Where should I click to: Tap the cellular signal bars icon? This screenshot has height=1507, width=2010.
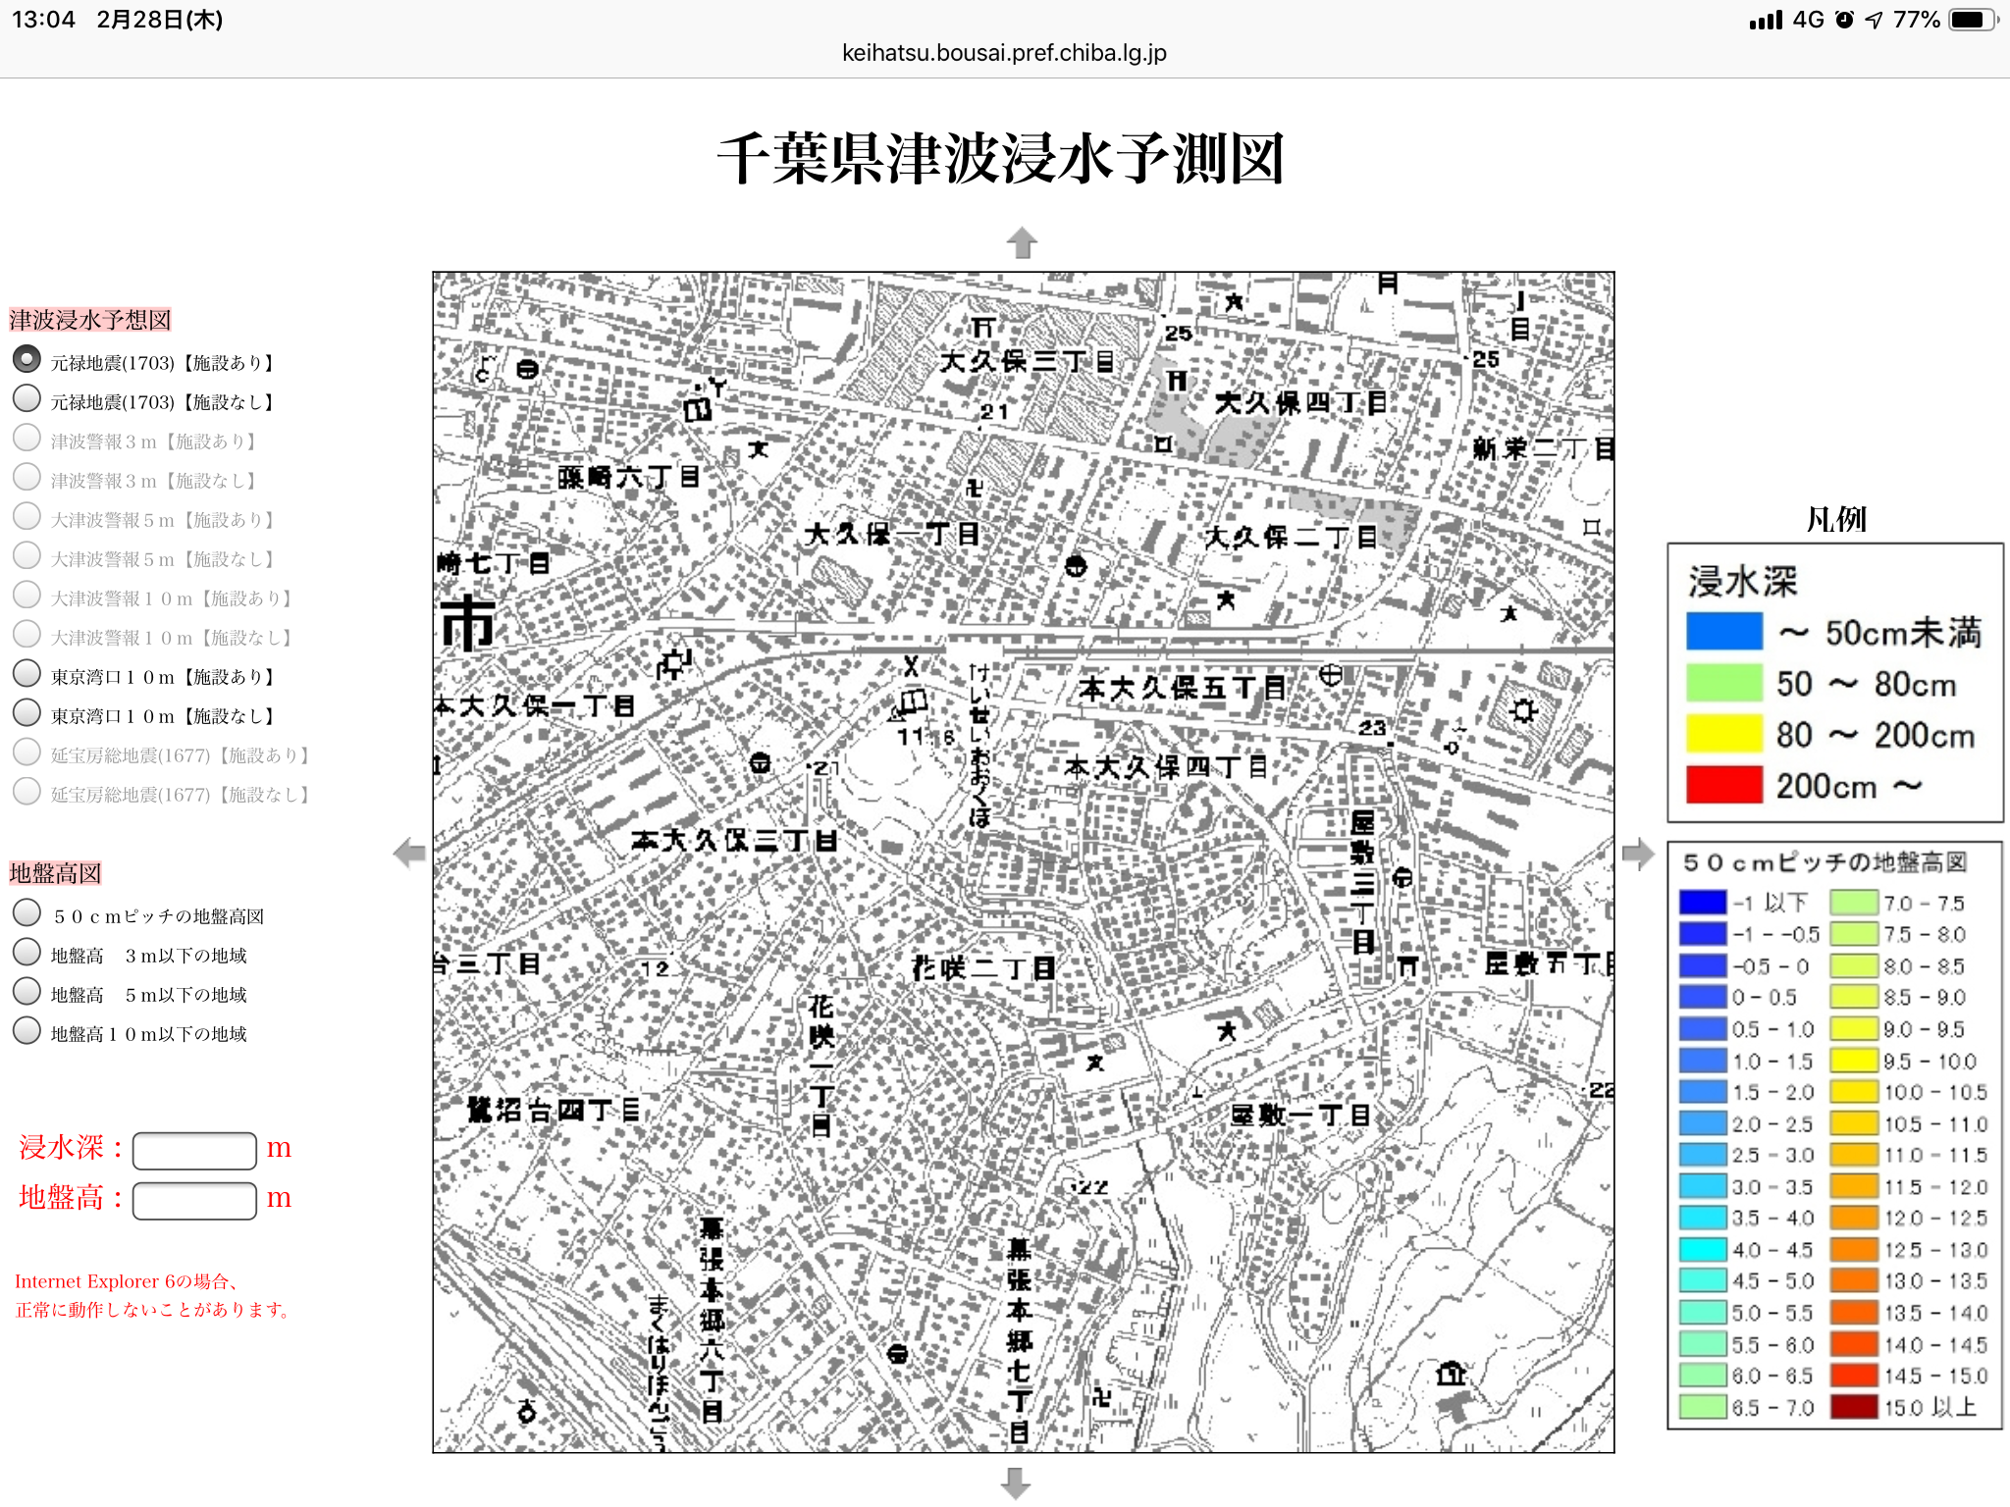tap(1765, 20)
